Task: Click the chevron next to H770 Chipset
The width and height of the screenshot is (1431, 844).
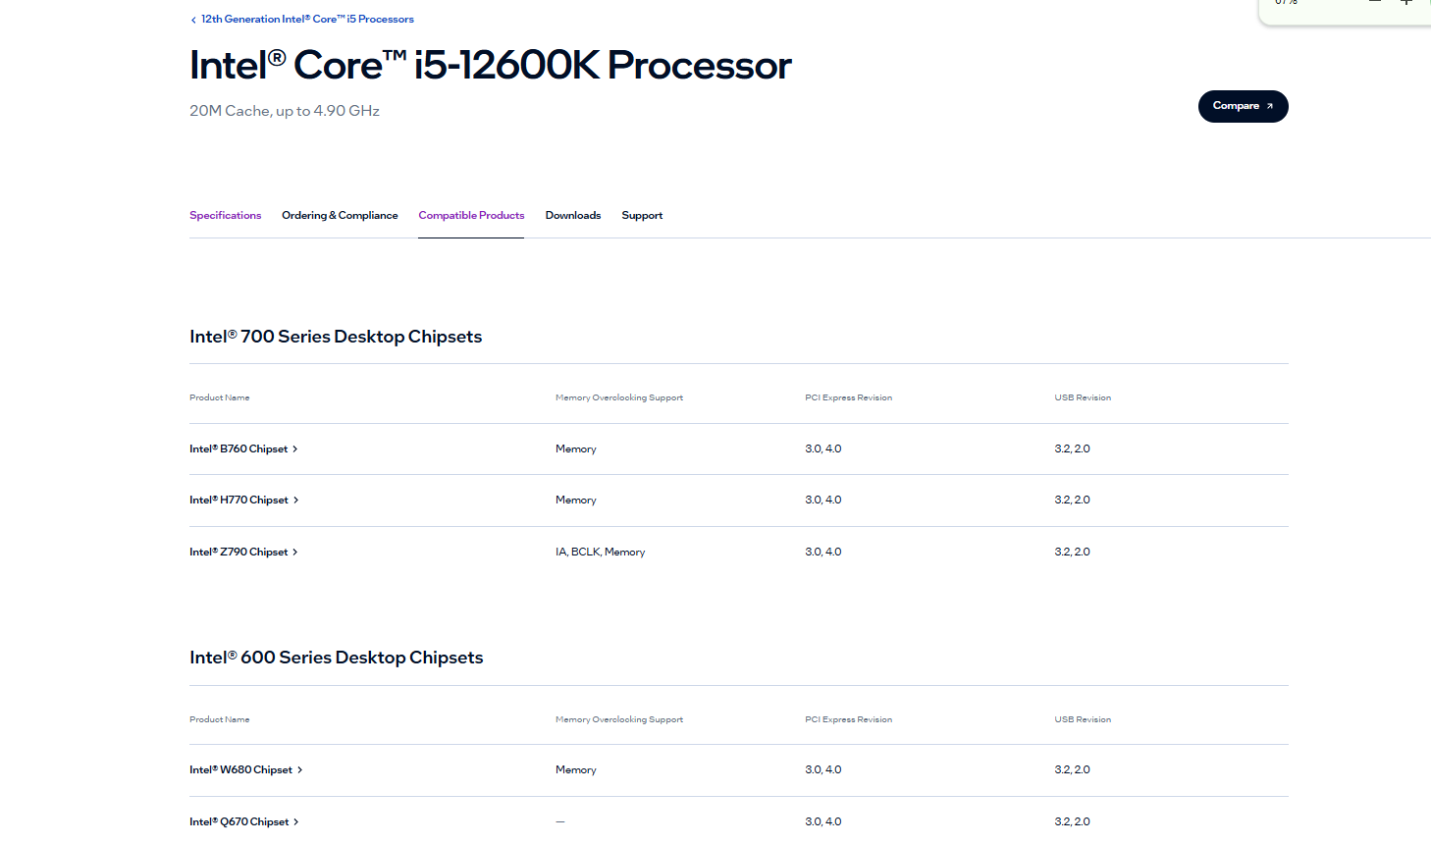Action: (x=295, y=501)
